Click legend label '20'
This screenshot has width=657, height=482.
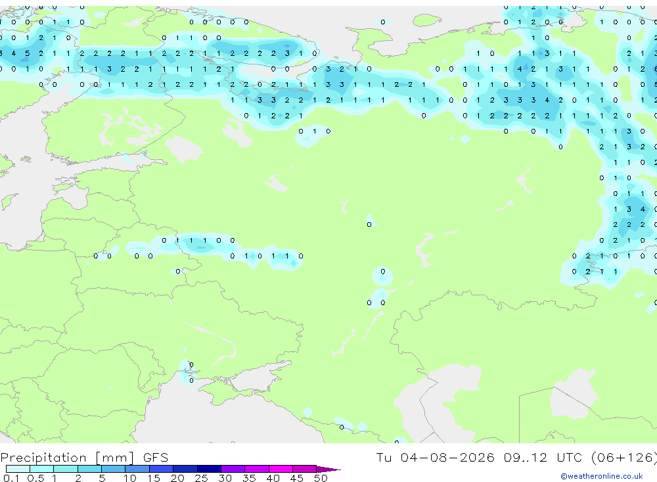pos(177,478)
